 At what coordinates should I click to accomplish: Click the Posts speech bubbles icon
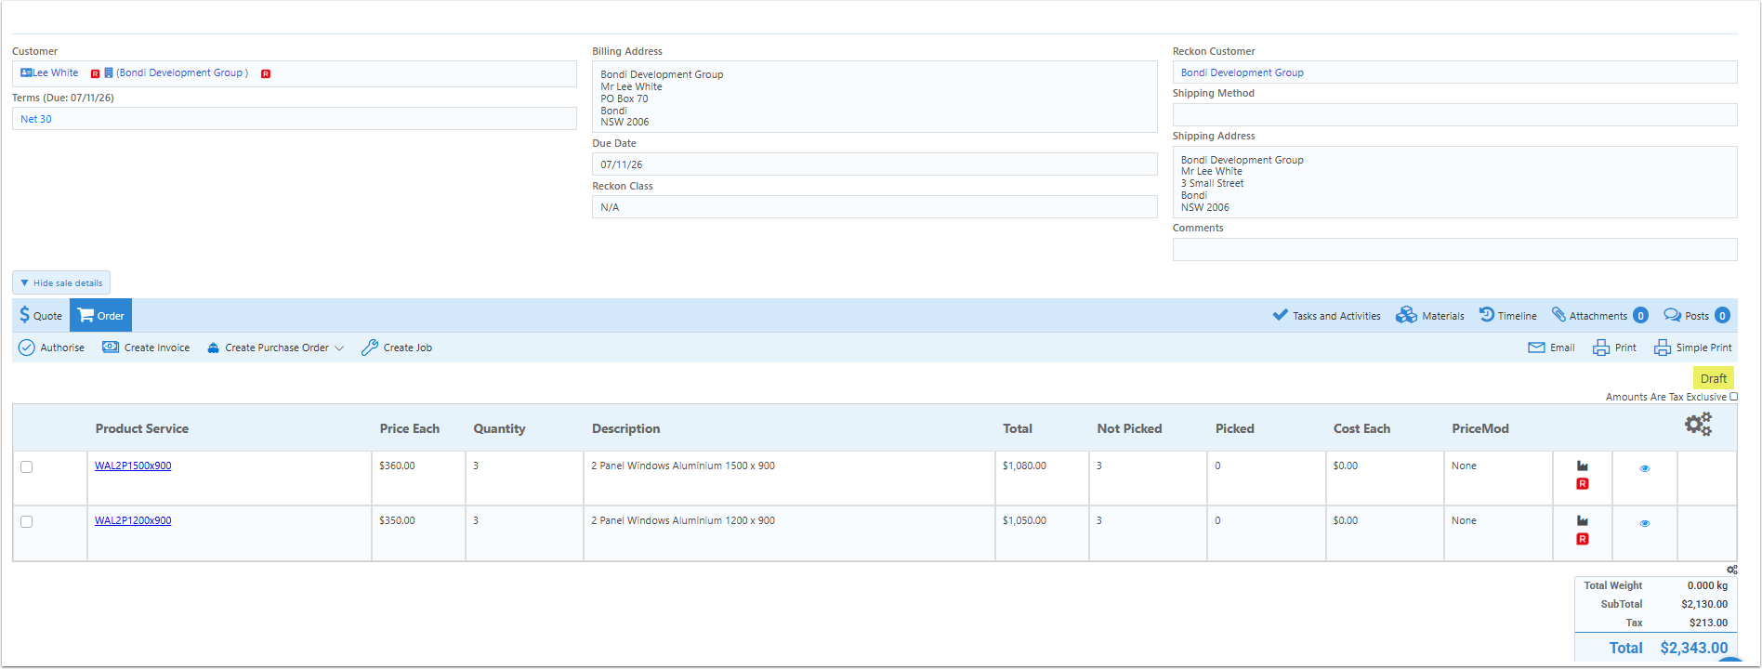click(x=1672, y=315)
